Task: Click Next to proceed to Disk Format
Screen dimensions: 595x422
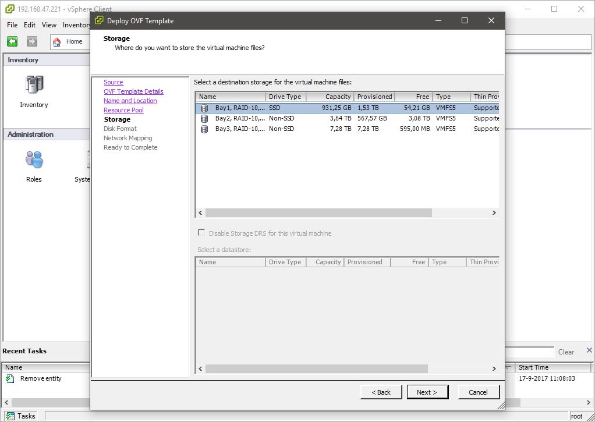Action: [x=427, y=392]
